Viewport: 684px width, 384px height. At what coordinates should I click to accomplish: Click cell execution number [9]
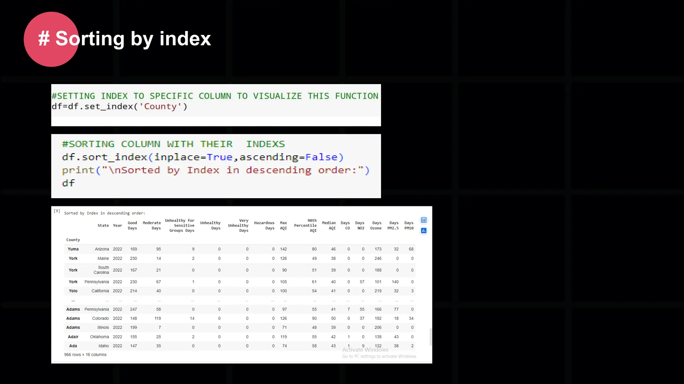click(57, 211)
